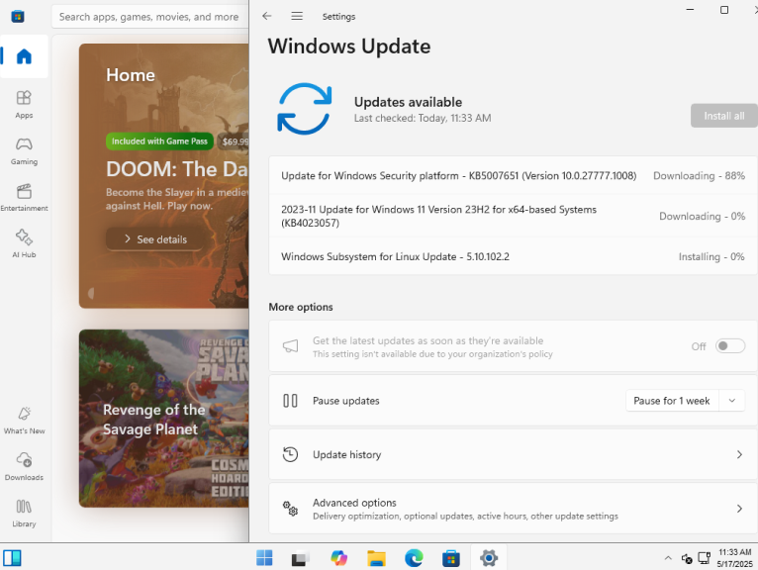
Task: Click 'Installing - 0%' status text
Action: pyautogui.click(x=711, y=256)
